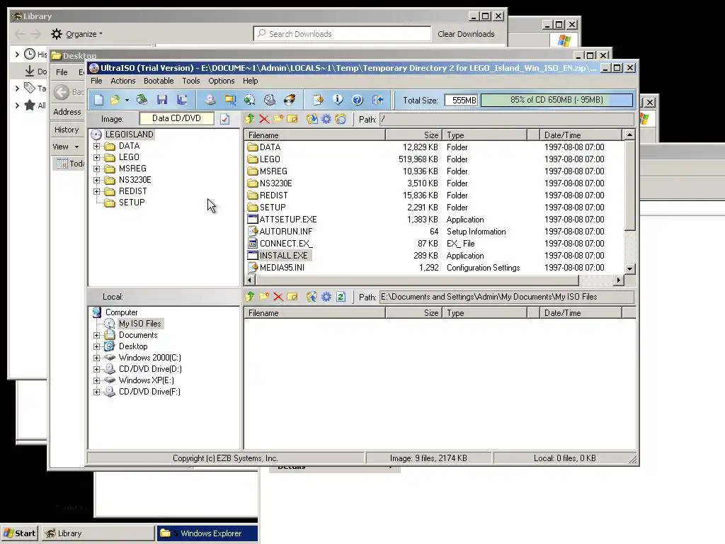Click image-pane Set Boot File icon
Image resolution: width=725 pixels, height=544 pixels.
(x=341, y=119)
